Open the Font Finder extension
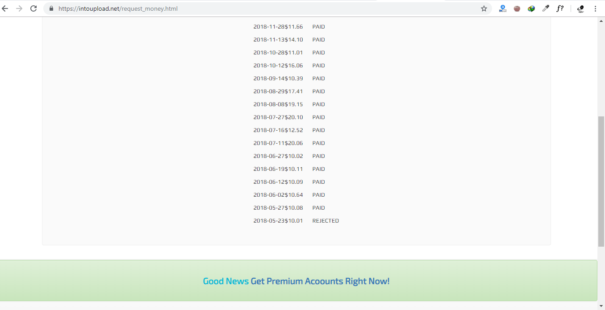The height and width of the screenshot is (310, 605). point(560,8)
